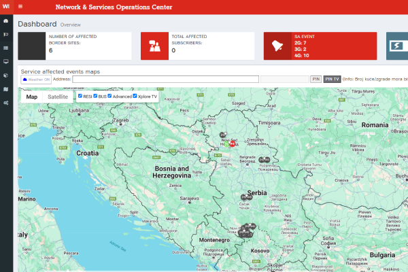Click the affected subscribers people icon
The width and height of the screenshot is (408, 272).
tap(154, 46)
